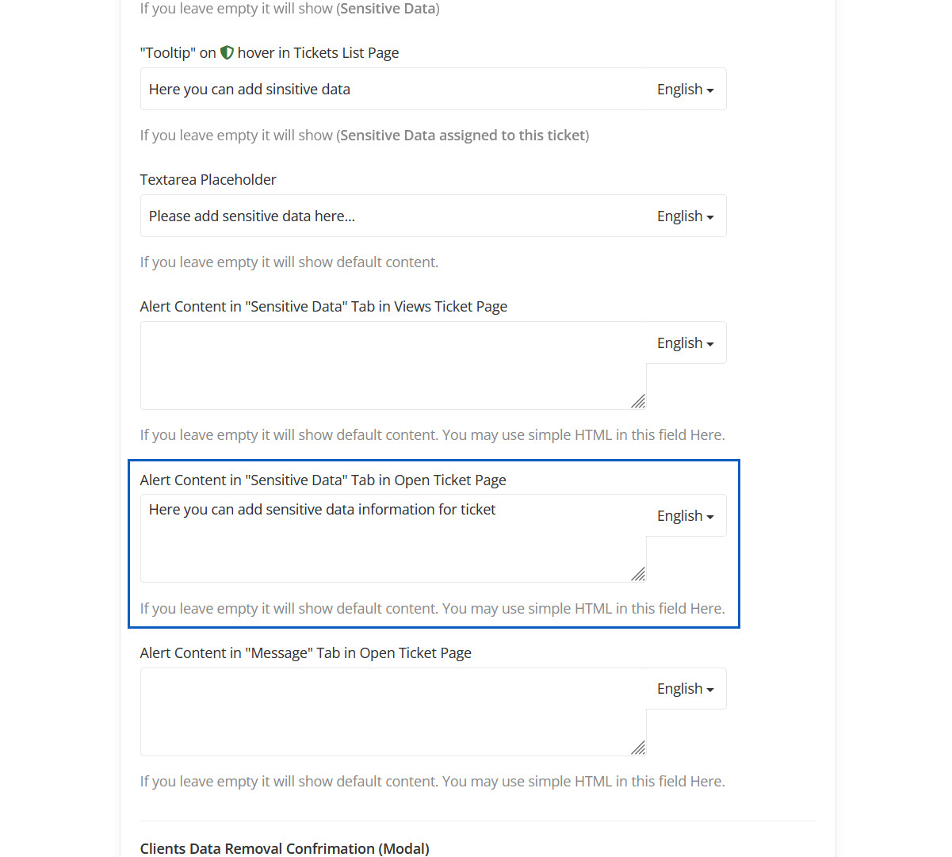
Task: Click resize grip of Sensitive Data Open Ticket textarea
Action: click(639, 575)
